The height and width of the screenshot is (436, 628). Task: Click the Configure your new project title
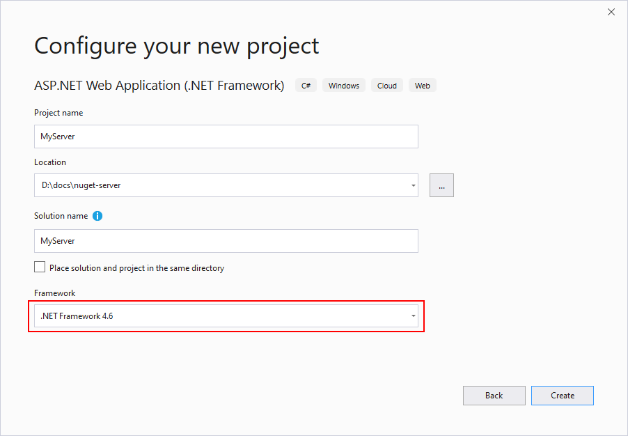coord(177,46)
